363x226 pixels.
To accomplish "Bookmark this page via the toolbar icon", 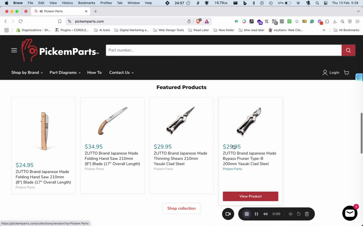I will pyautogui.click(x=60, y=21).
